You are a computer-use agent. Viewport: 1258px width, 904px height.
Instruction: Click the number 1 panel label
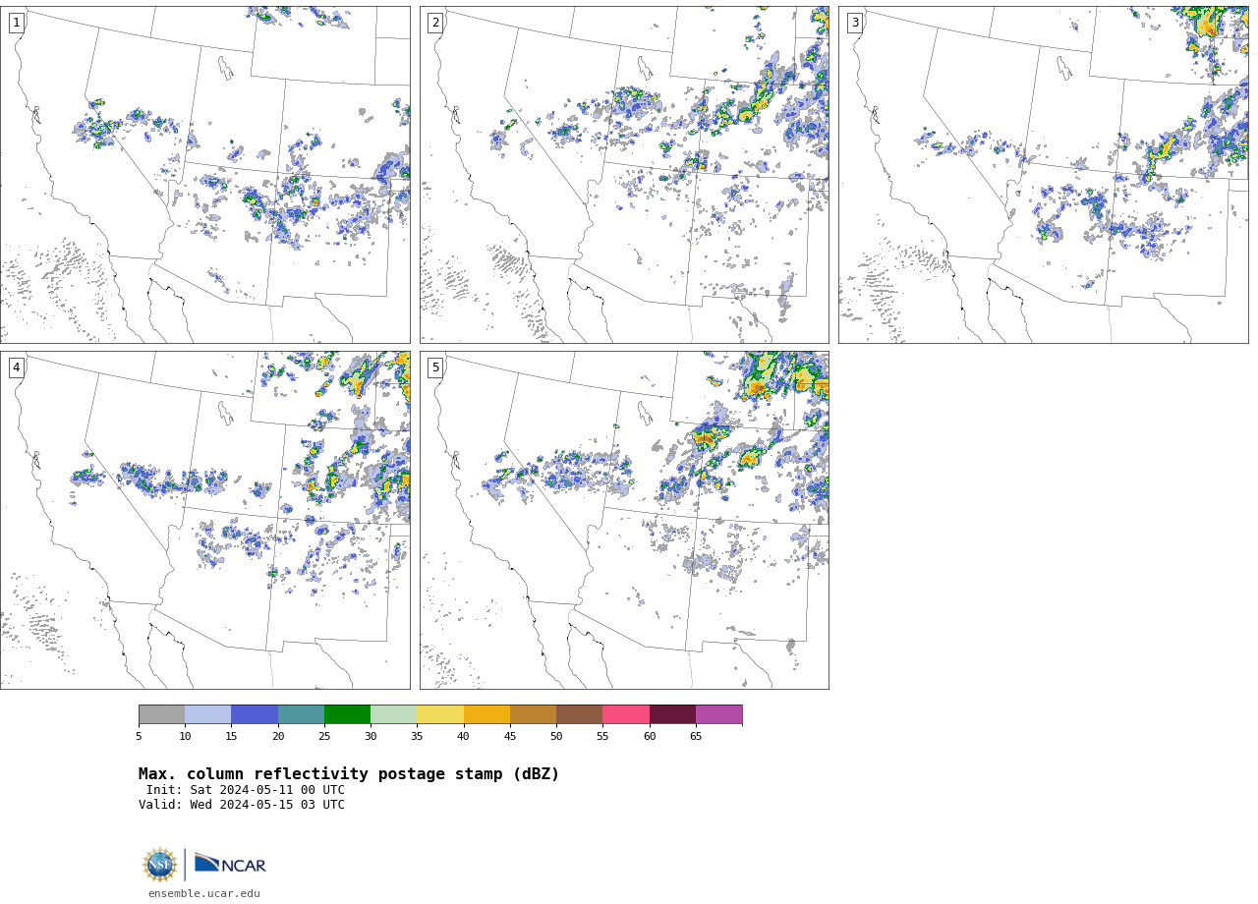[x=17, y=23]
